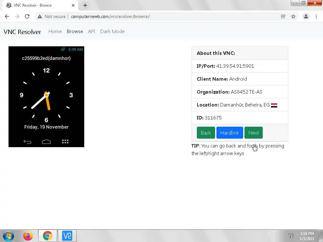
Task: Click the Android home icon in VNC preview
Action: [46, 141]
